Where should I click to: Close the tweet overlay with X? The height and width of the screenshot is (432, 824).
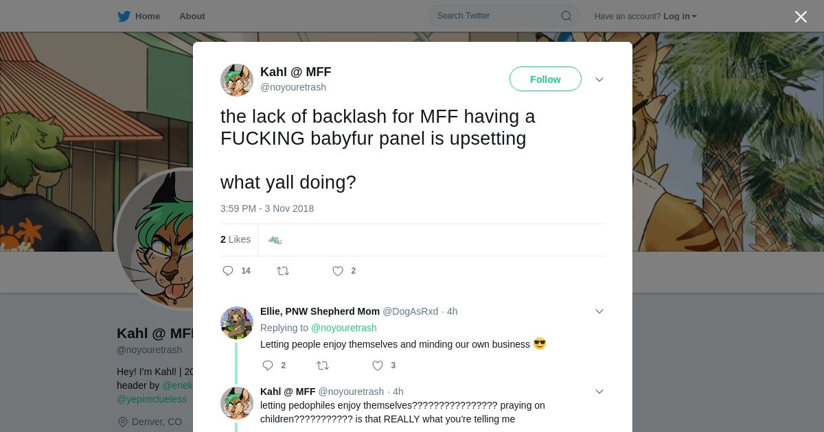pos(801,17)
